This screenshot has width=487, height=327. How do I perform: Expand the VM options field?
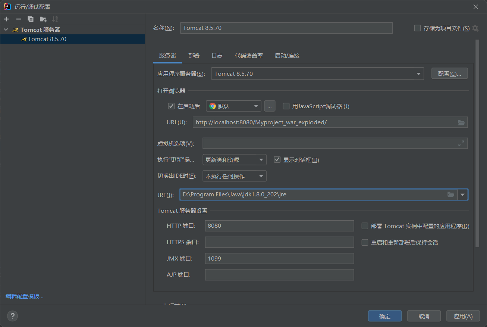(x=461, y=143)
